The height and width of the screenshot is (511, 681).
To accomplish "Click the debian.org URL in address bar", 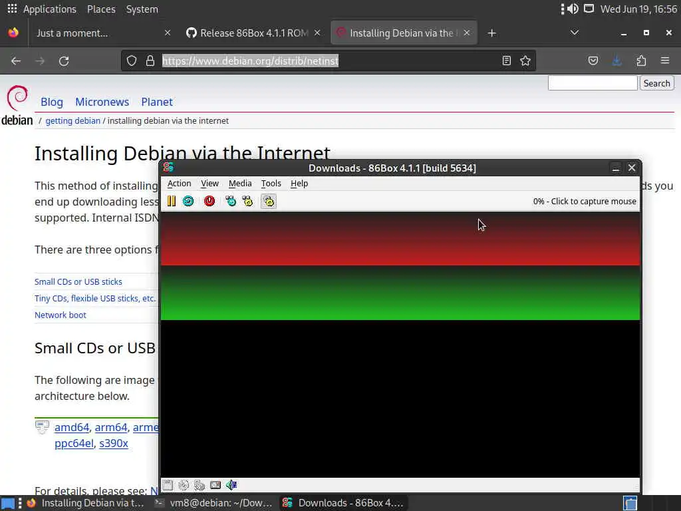I will tap(250, 61).
